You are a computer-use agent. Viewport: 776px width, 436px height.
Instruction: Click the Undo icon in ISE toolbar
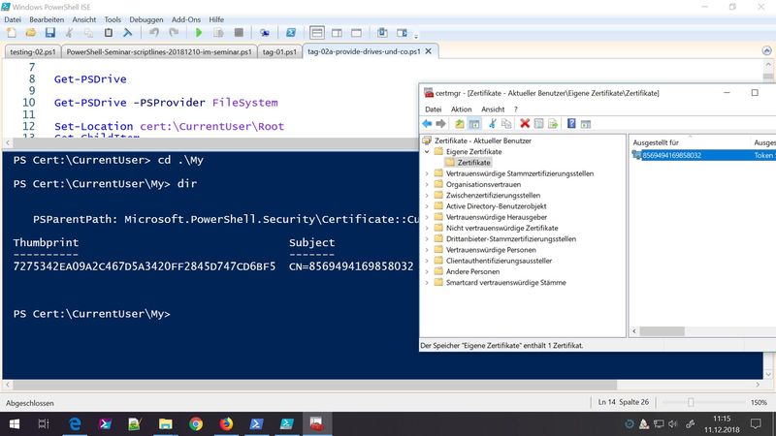click(153, 32)
